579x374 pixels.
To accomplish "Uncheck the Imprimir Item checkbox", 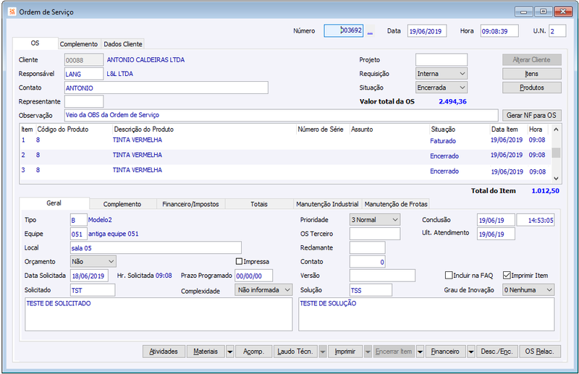I will (x=507, y=276).
